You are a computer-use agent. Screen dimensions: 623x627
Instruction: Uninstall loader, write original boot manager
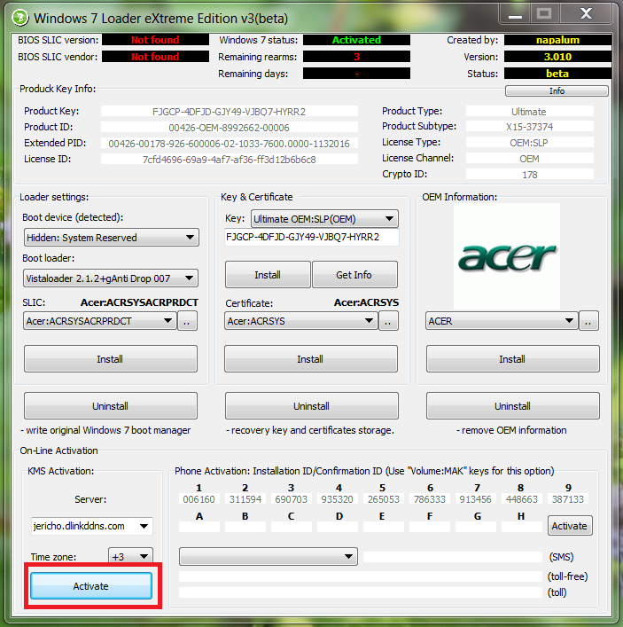(x=110, y=406)
